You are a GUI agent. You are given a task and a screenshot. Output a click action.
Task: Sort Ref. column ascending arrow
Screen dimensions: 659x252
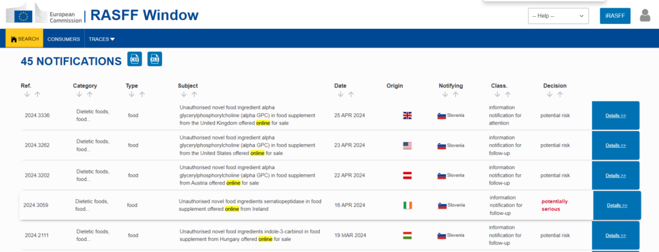(37, 94)
